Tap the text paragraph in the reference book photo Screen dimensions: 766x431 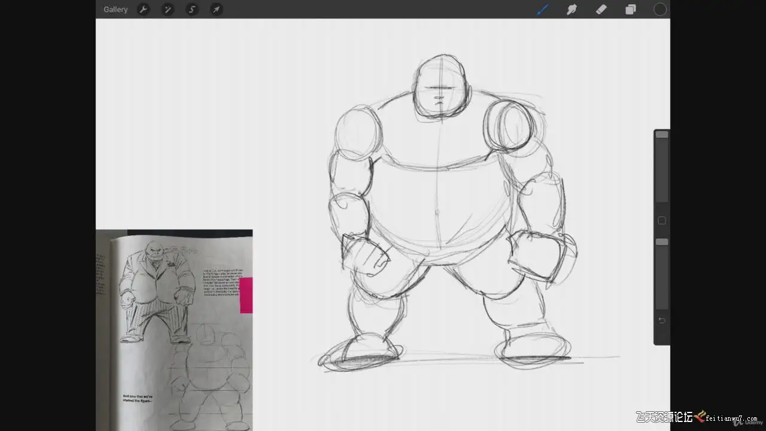tap(221, 282)
